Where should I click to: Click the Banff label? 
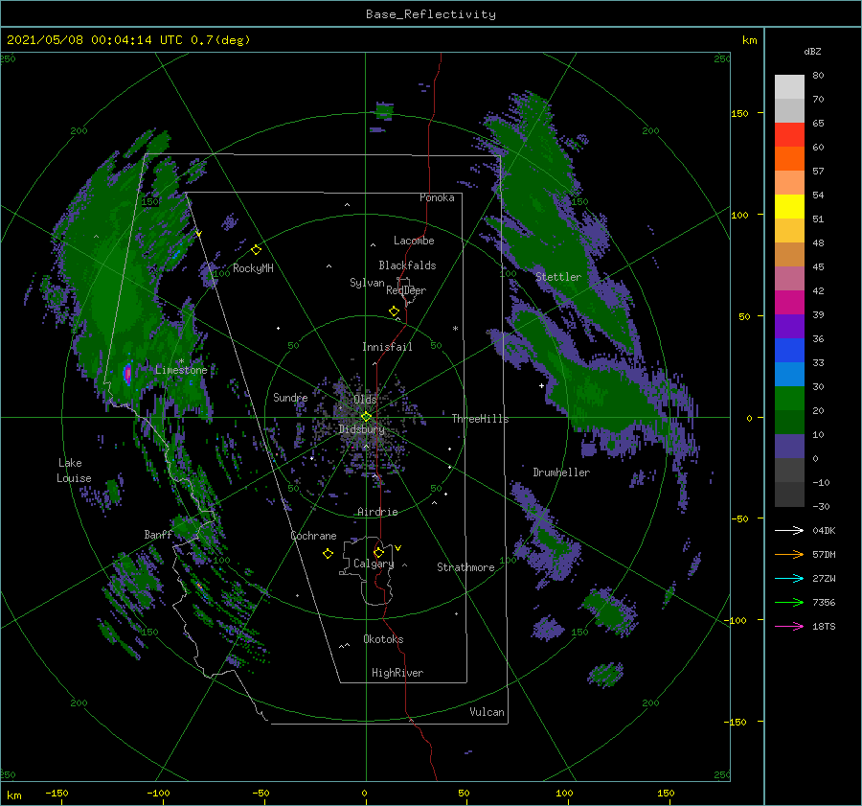tap(158, 535)
